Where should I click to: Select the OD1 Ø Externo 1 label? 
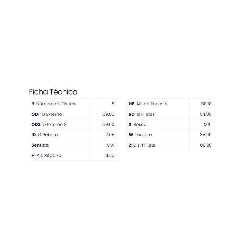point(48,114)
